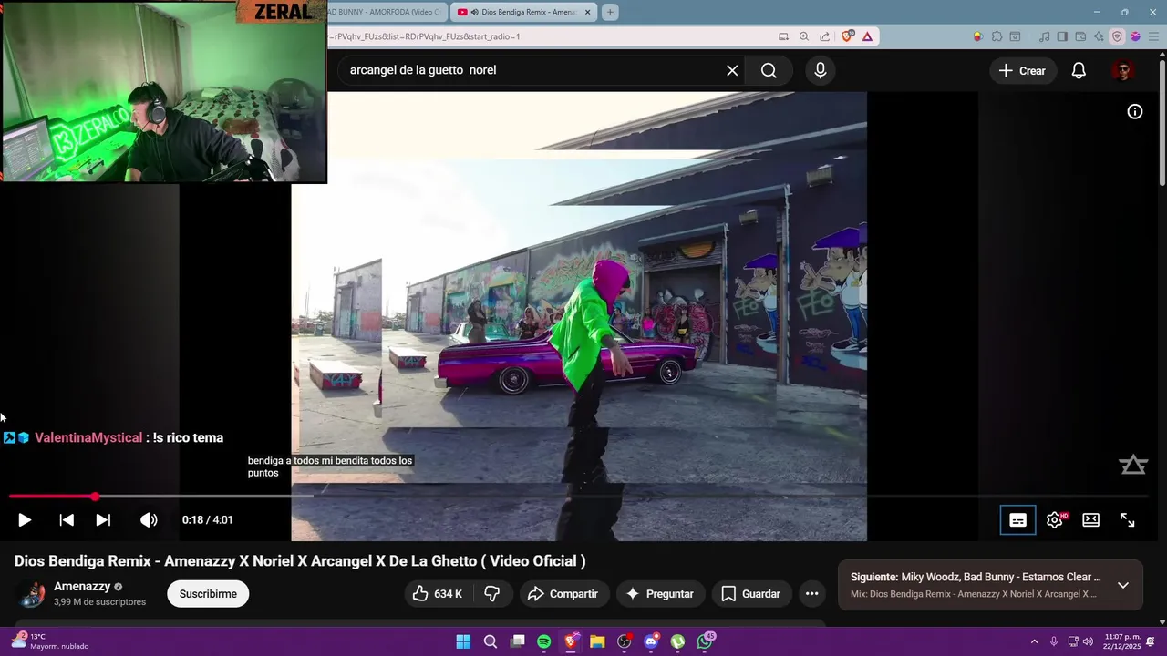The width and height of the screenshot is (1167, 656).
Task: Open the media control music note icon
Action: (1044, 36)
